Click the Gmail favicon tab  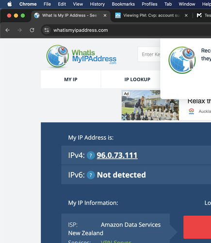point(199,16)
